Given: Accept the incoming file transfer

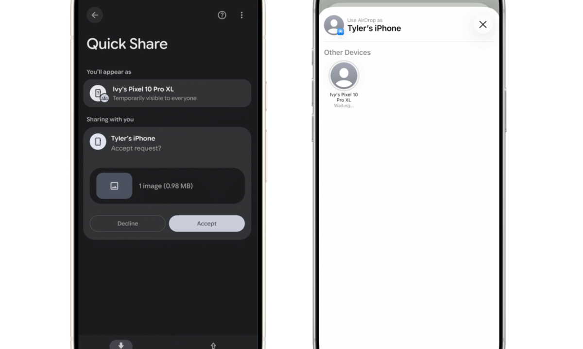Looking at the screenshot, I should (x=206, y=223).
